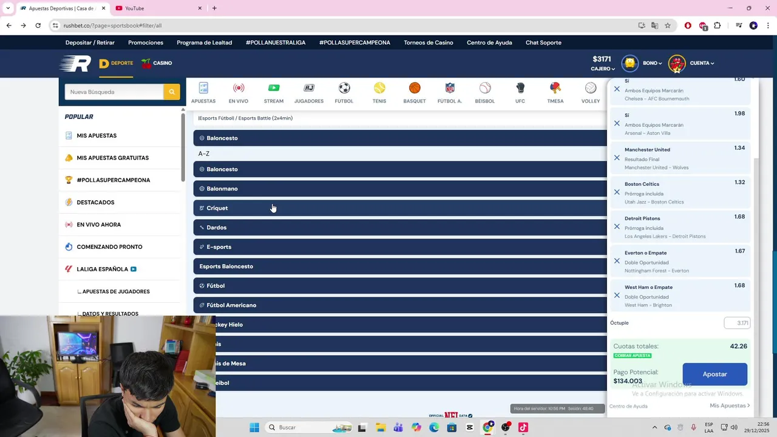This screenshot has width=777, height=437.
Task: Click the Depositar / Retirar link
Action: click(90, 42)
